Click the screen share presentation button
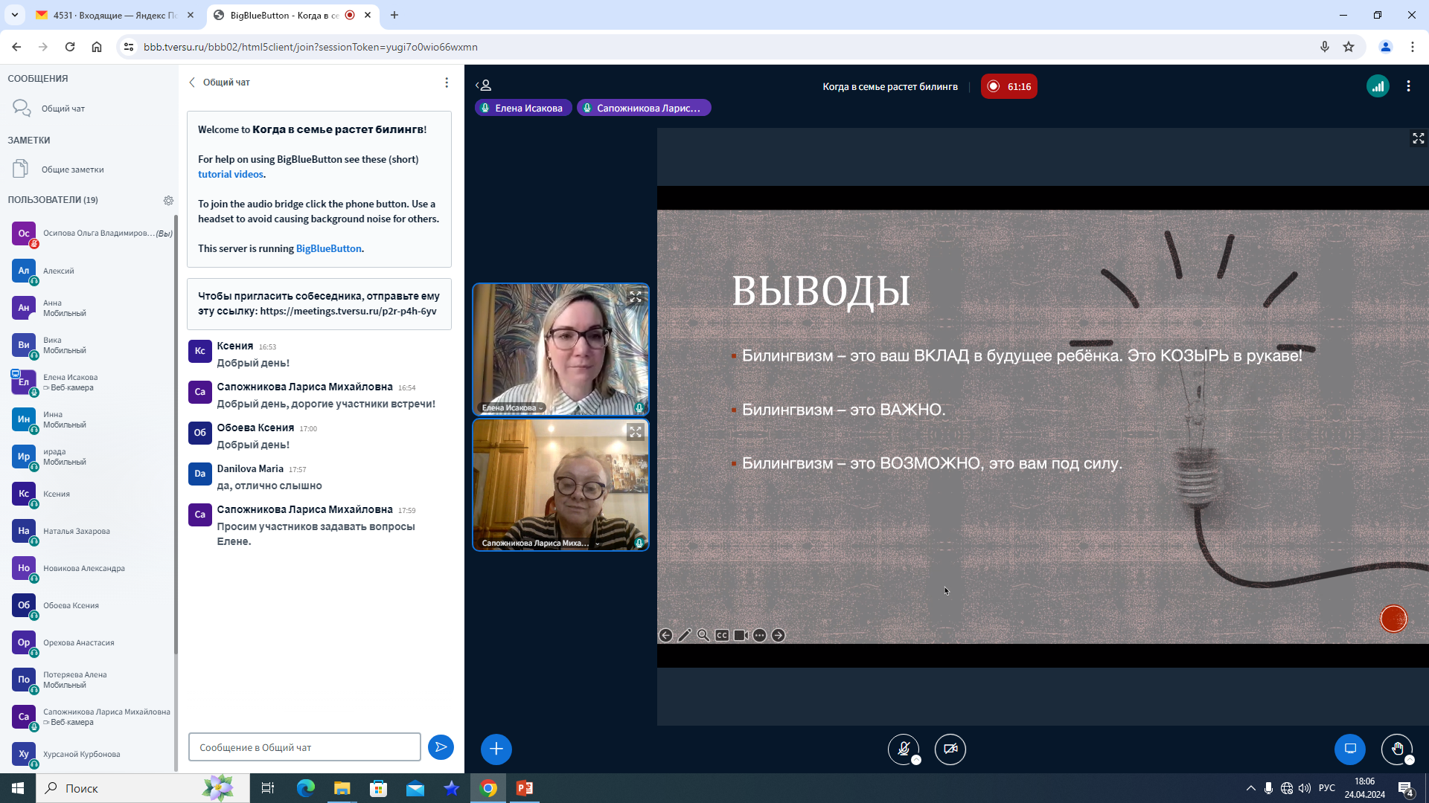Viewport: 1429px width, 803px height. 1349,749
